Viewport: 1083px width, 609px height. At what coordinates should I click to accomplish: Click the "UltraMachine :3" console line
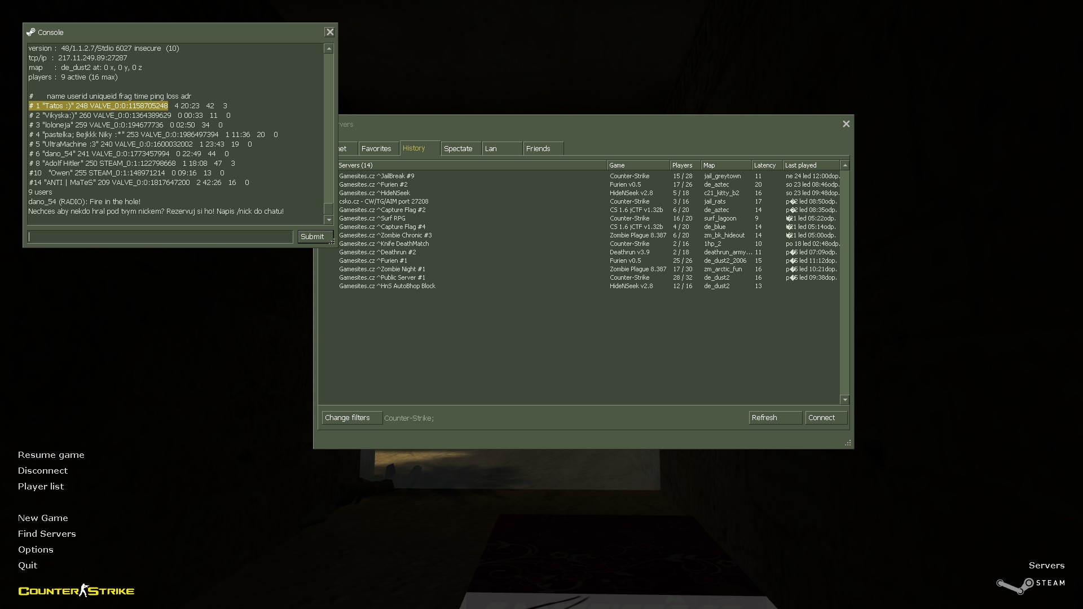140,144
